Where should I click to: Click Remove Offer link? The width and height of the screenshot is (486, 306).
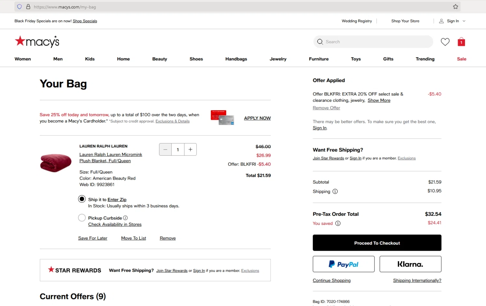(326, 108)
